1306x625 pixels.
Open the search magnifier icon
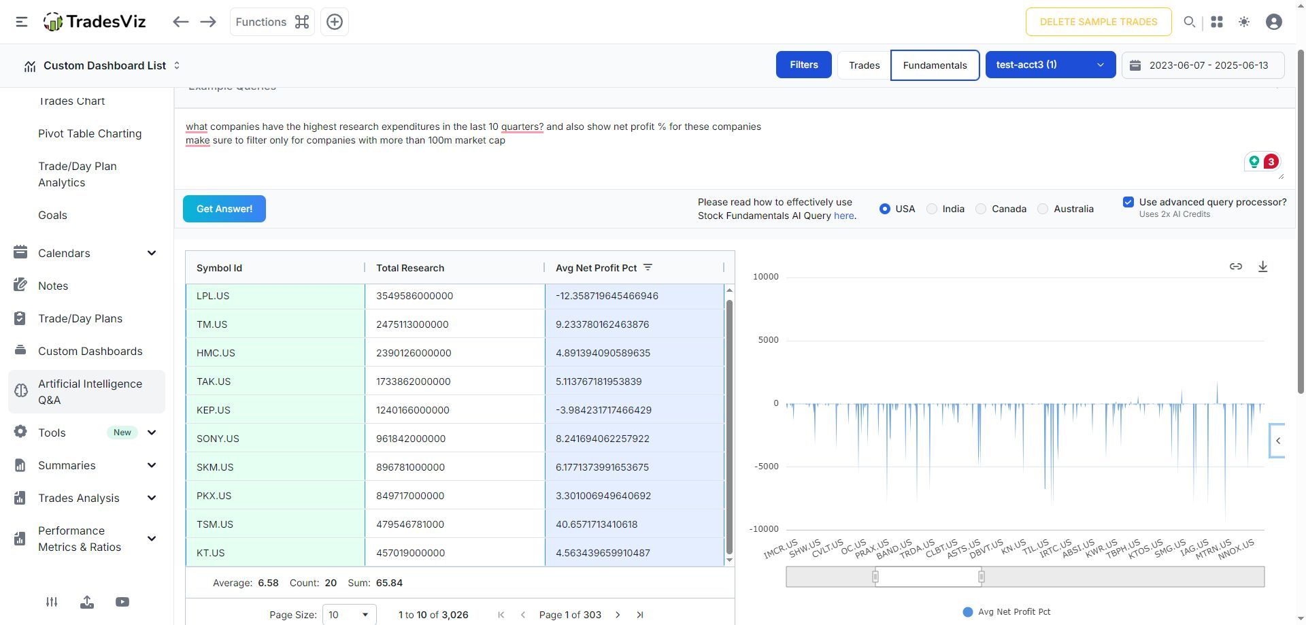tap(1189, 22)
